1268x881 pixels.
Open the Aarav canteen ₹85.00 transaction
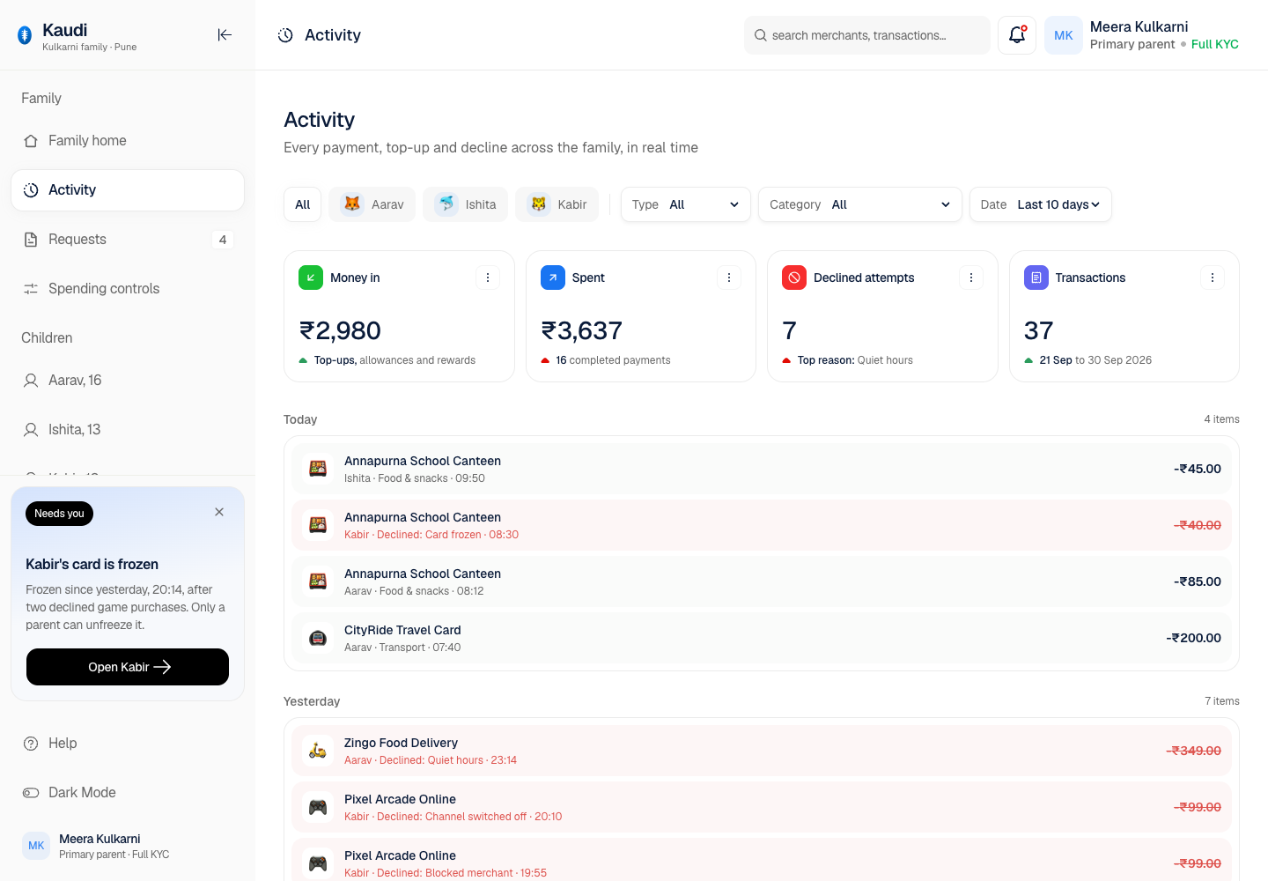coord(762,581)
